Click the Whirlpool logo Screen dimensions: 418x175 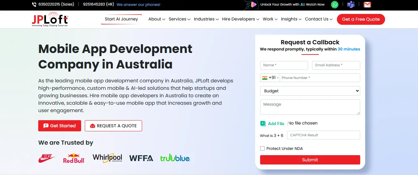tap(107, 158)
